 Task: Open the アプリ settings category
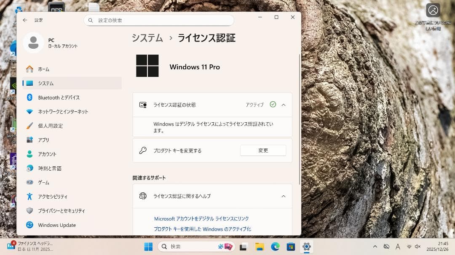pyautogui.click(x=43, y=140)
